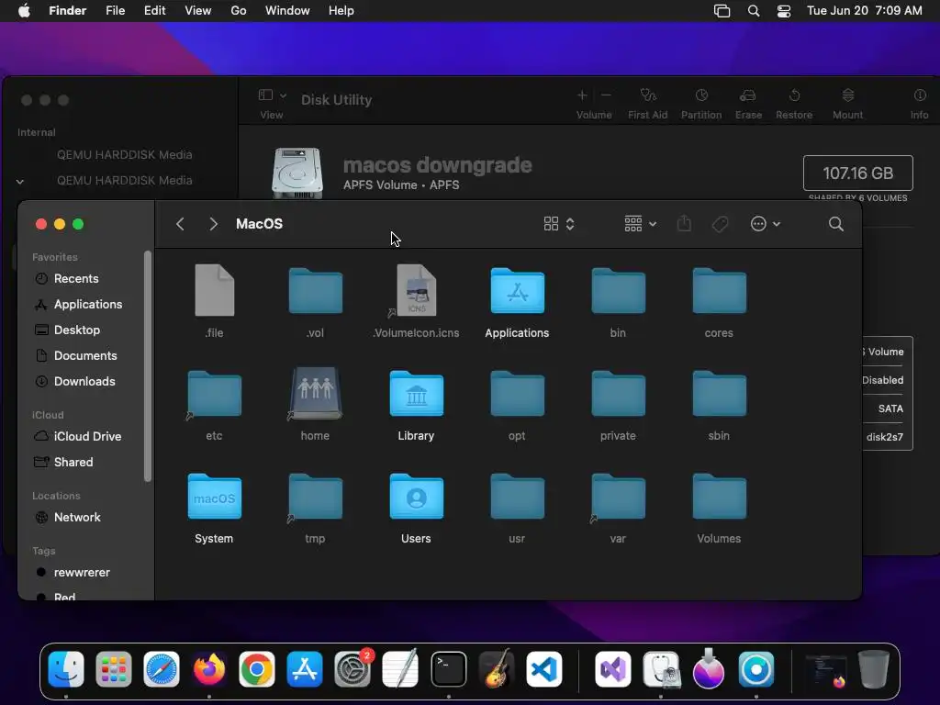The width and height of the screenshot is (940, 705).
Task: Open Visual Studio Code from the Dock
Action: [x=544, y=669]
